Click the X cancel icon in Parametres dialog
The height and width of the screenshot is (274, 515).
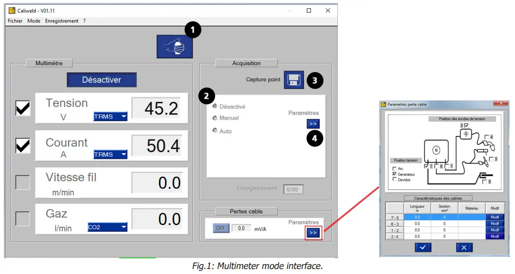tap(464, 247)
